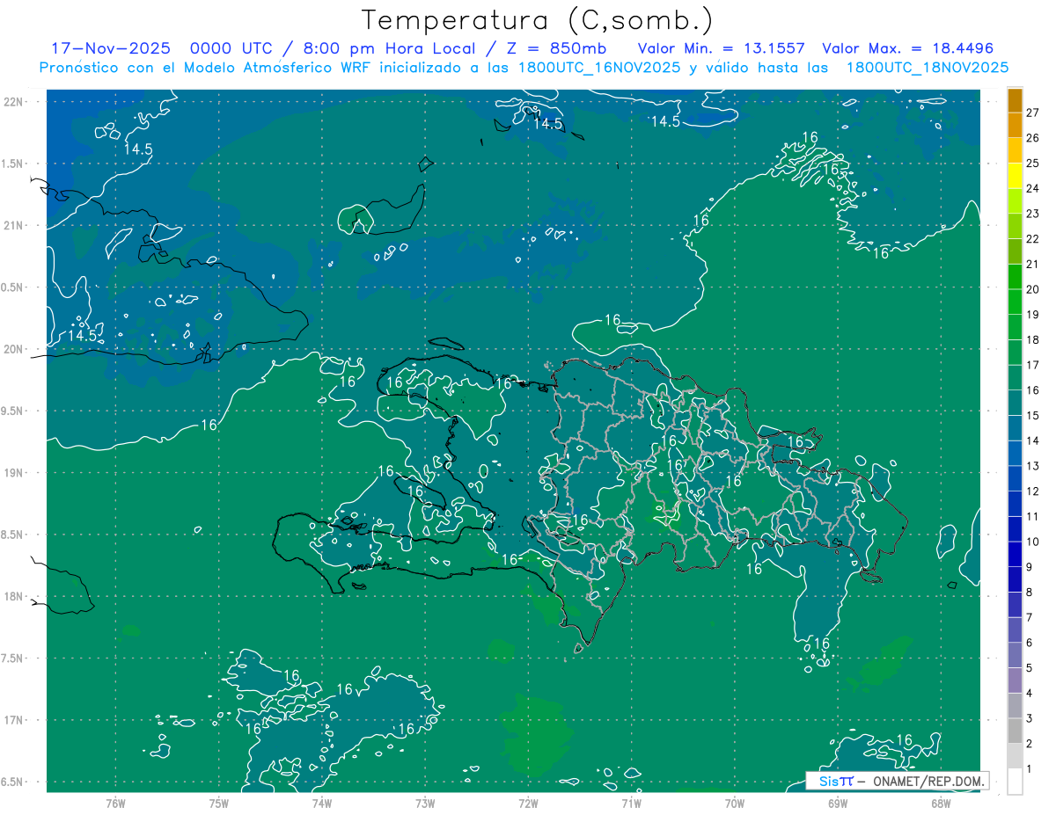Image resolution: width=1056 pixels, height=815 pixels.
Task: Click the '74W' longitude axis label
Action: point(322,804)
